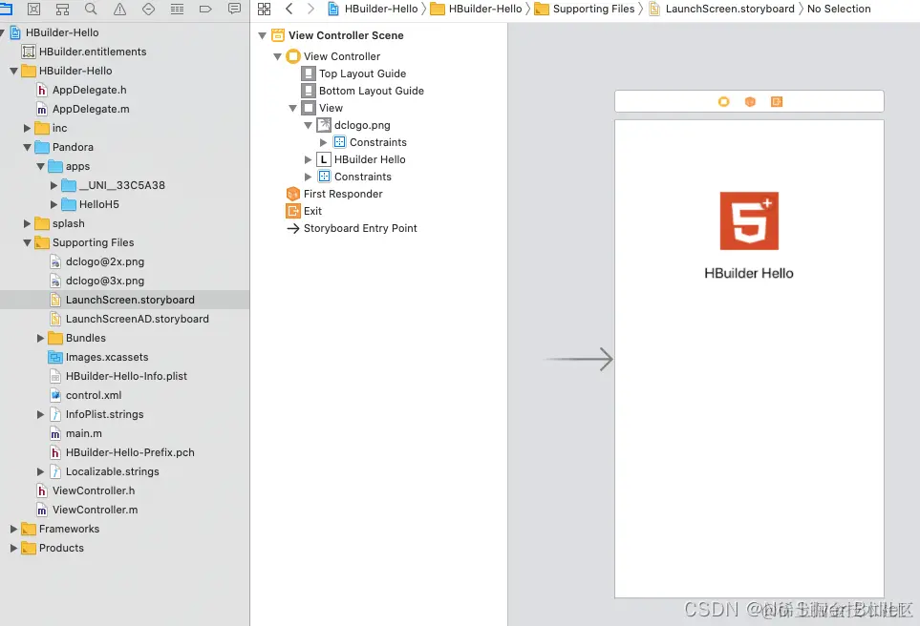The height and width of the screenshot is (626, 920).
Task: Click View Controller icon in scene dock
Action: (723, 101)
